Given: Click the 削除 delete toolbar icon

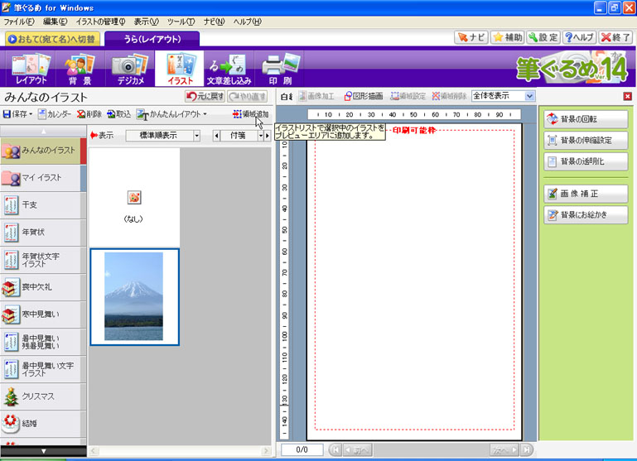Looking at the screenshot, I should (89, 114).
